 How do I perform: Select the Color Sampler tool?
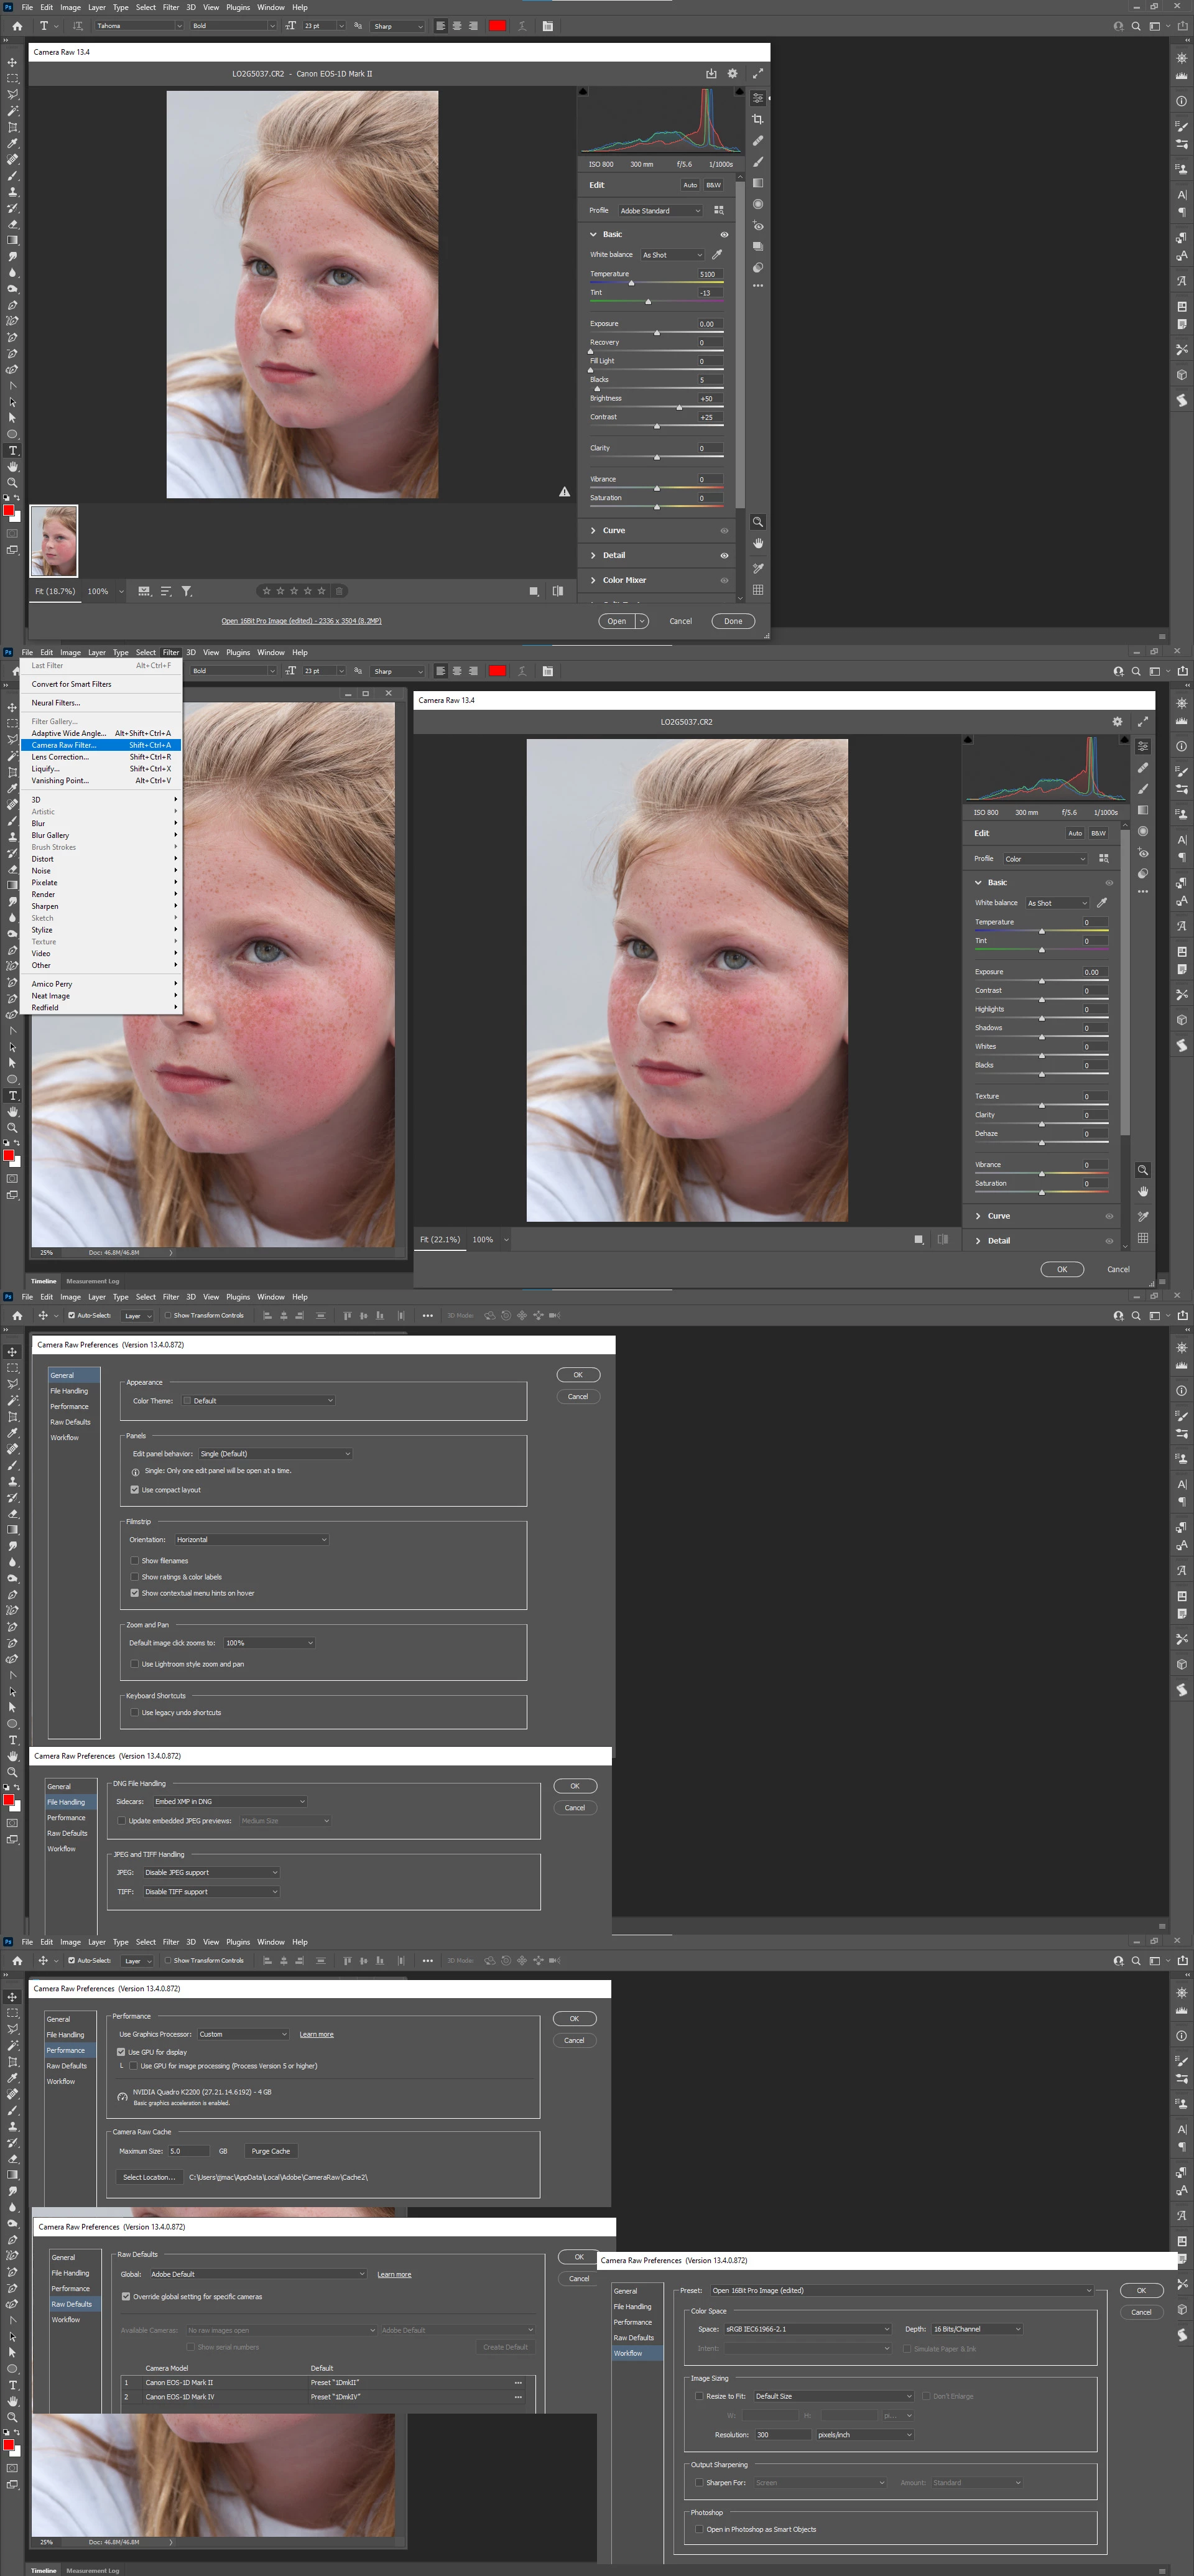pyautogui.click(x=757, y=568)
